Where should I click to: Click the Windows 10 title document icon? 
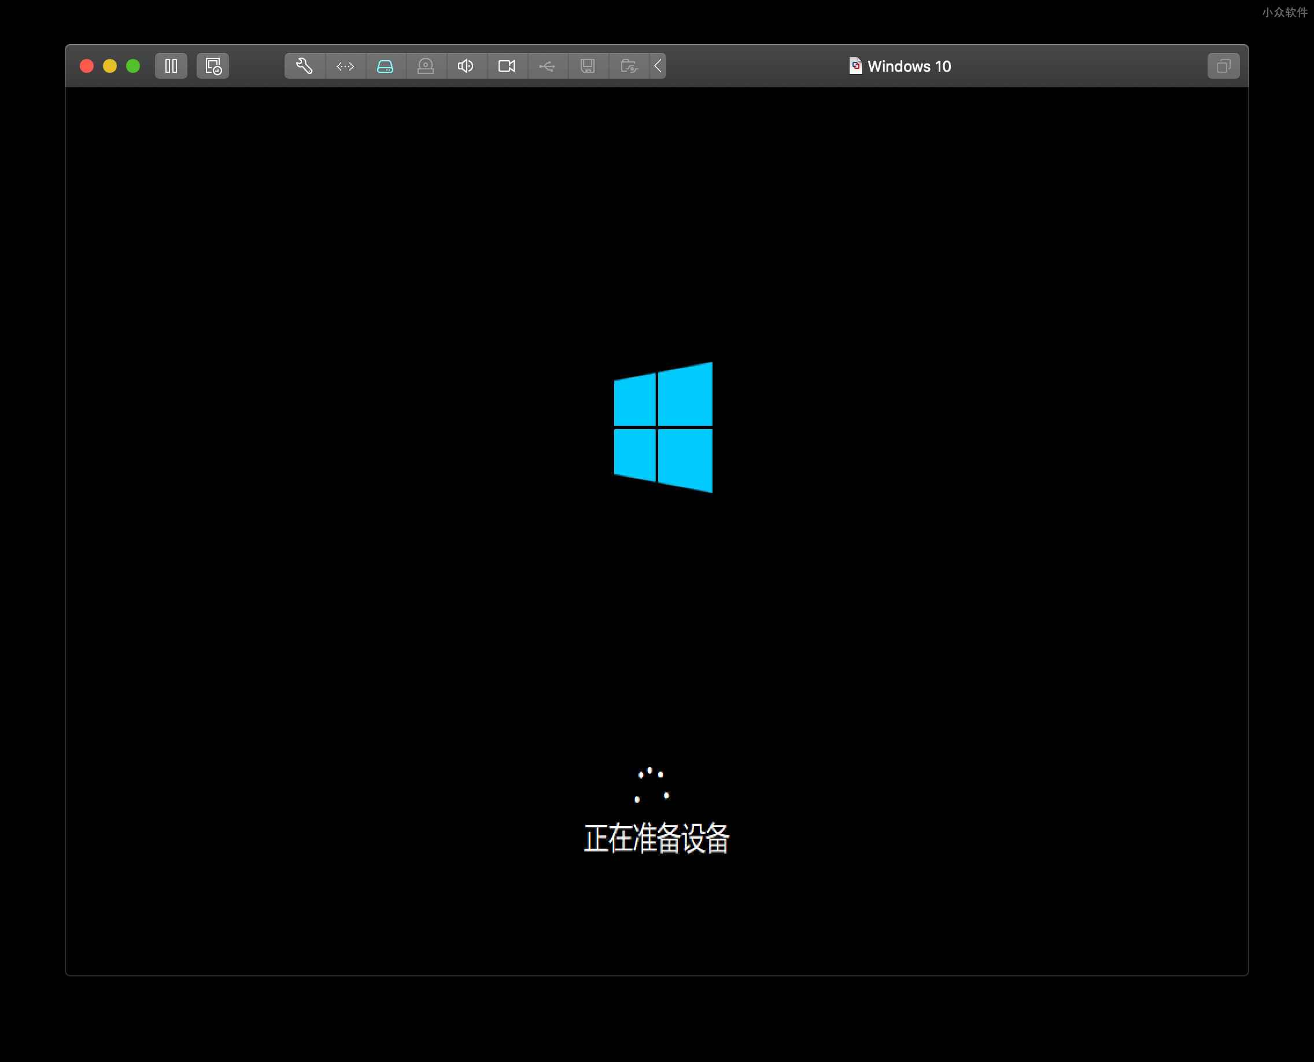point(856,65)
